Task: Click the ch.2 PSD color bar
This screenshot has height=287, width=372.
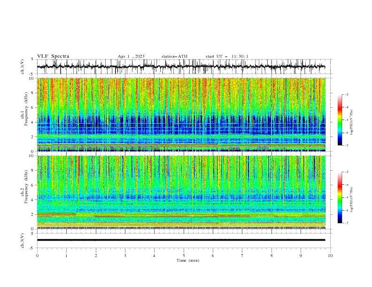Action: [x=340, y=197]
